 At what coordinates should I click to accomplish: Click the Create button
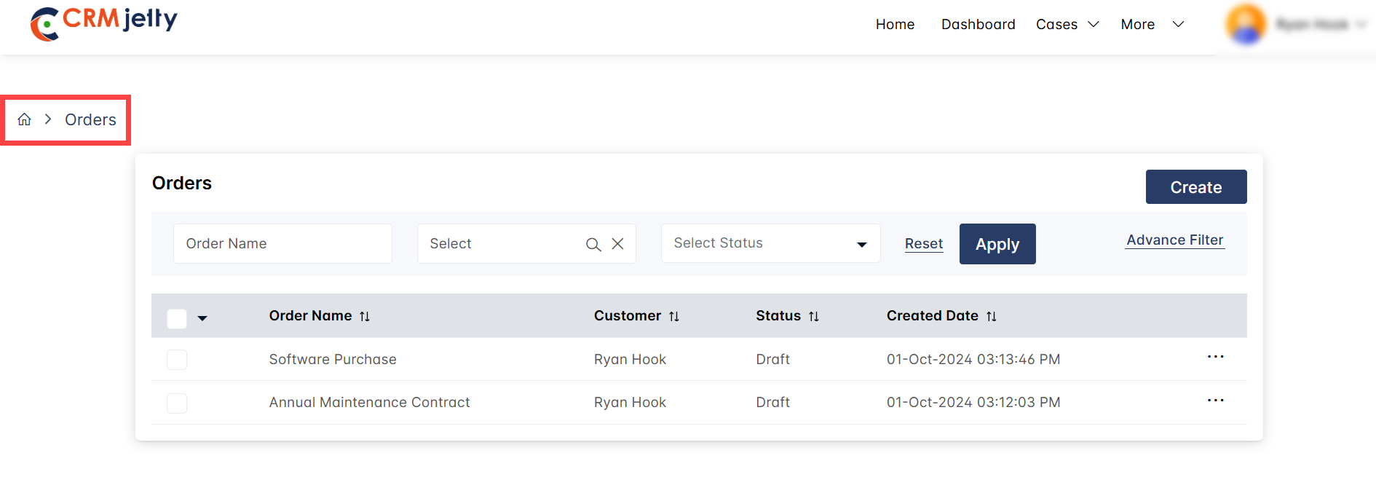1195,187
